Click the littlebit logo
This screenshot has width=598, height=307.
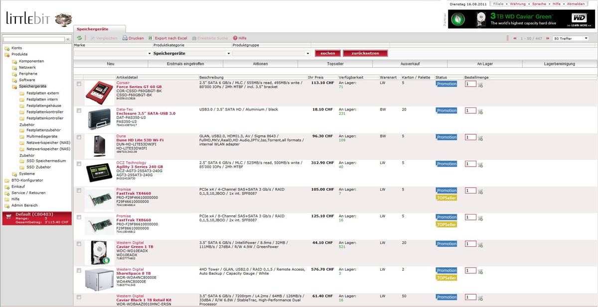click(38, 18)
